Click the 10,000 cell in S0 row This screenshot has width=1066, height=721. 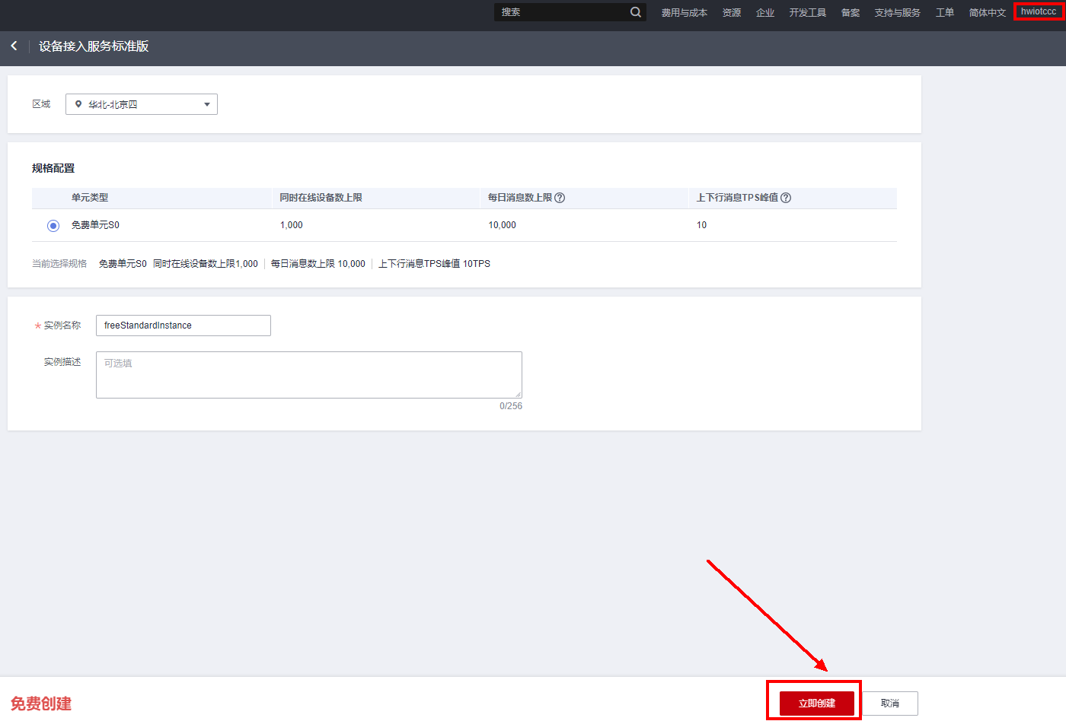tap(503, 225)
